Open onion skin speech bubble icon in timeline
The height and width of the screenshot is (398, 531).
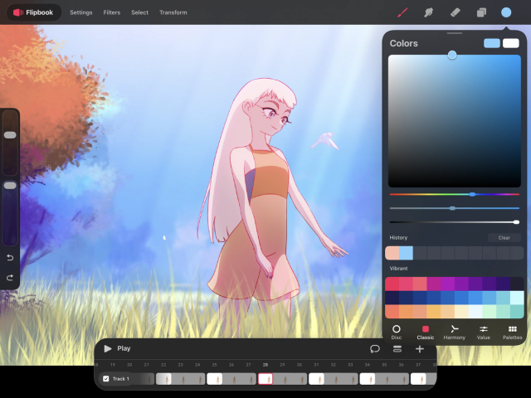(x=374, y=349)
